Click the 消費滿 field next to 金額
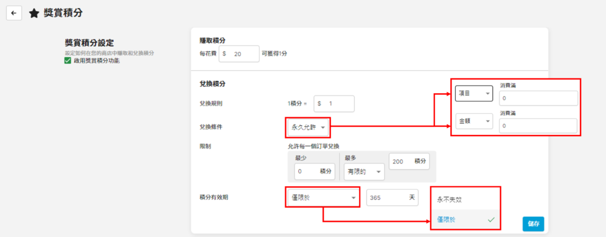This screenshot has width=606, height=237. 537,126
